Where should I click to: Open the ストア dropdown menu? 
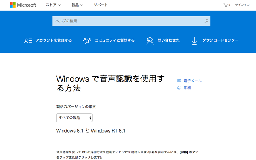click(53, 5)
